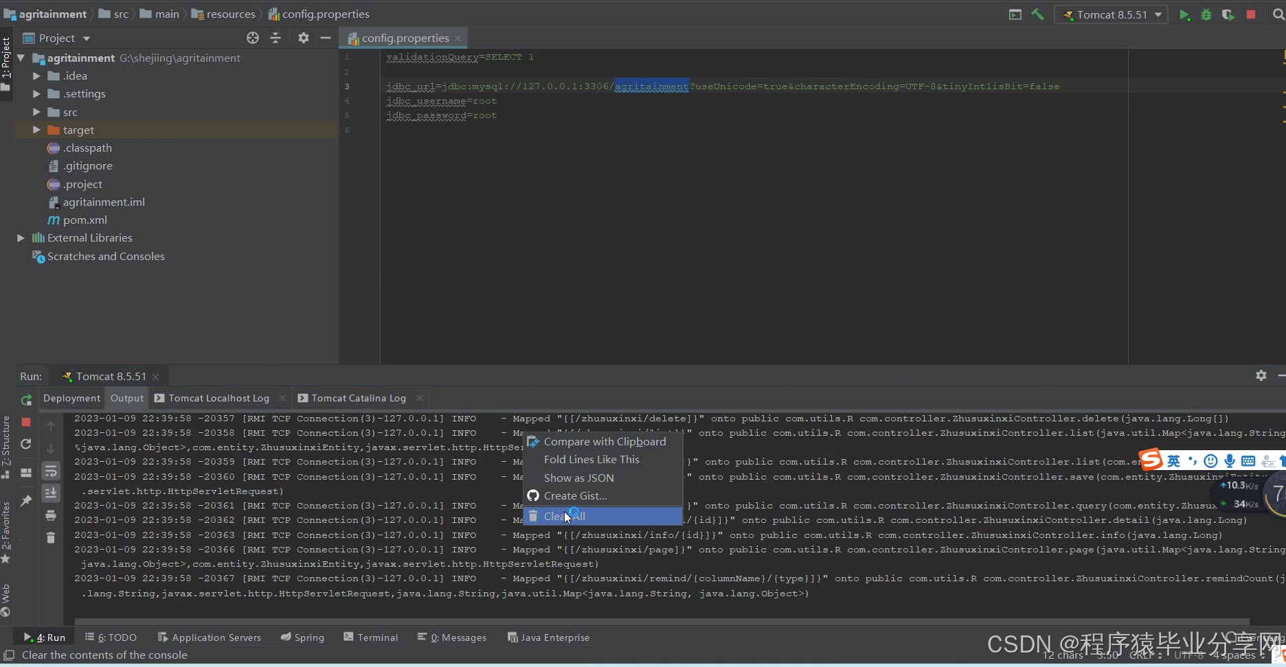Expand the .idea folder

pyautogui.click(x=36, y=76)
